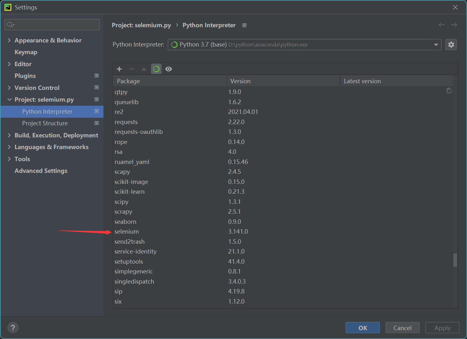The height and width of the screenshot is (339, 467).
Task: Select the setuptools package row
Action: 283,261
